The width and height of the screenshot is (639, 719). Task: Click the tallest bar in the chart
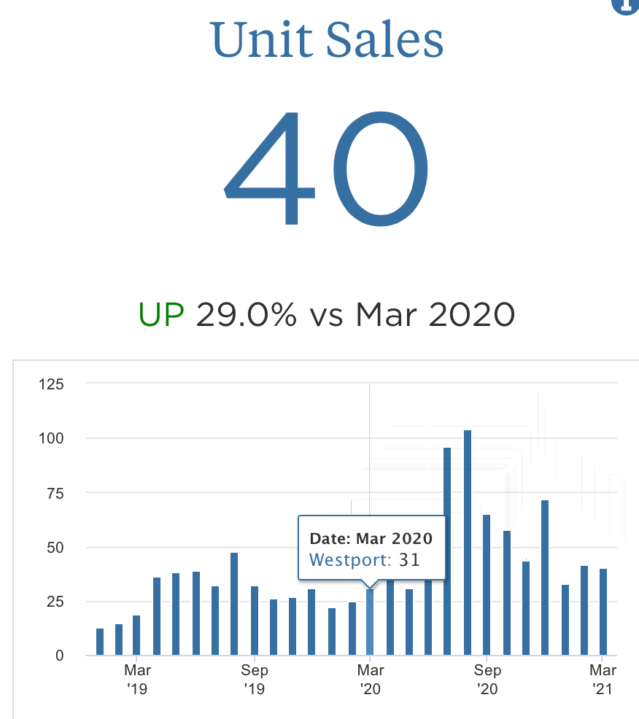point(468,543)
